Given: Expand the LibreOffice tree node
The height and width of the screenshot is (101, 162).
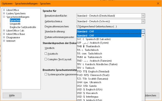Looking at the screenshot, I should [4, 10].
